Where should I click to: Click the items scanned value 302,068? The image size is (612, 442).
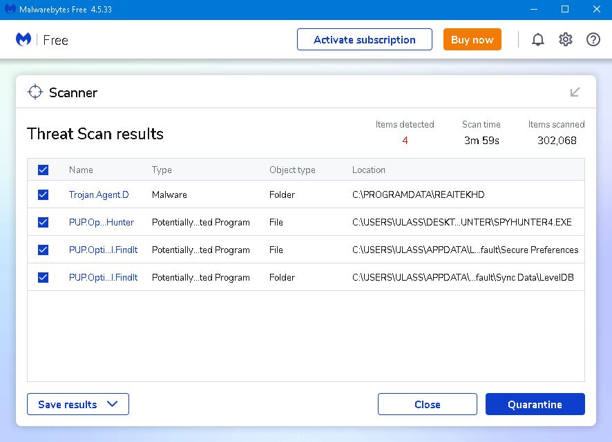point(557,140)
